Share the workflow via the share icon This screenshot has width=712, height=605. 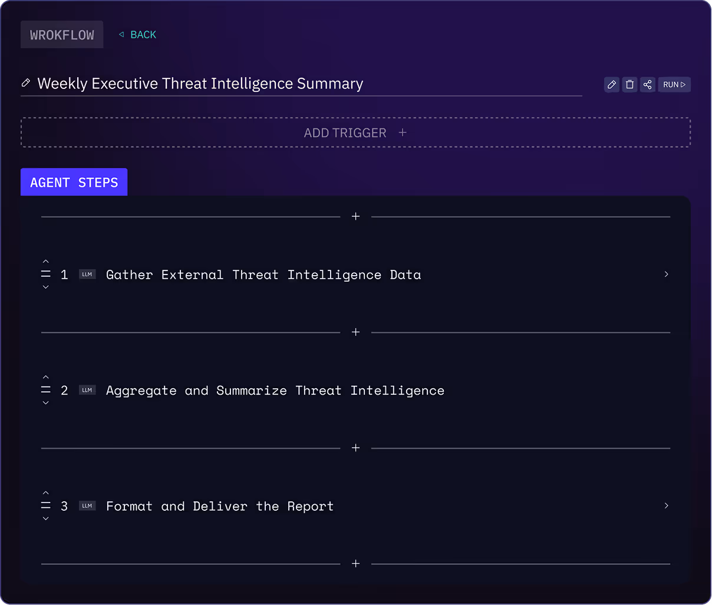coord(647,84)
